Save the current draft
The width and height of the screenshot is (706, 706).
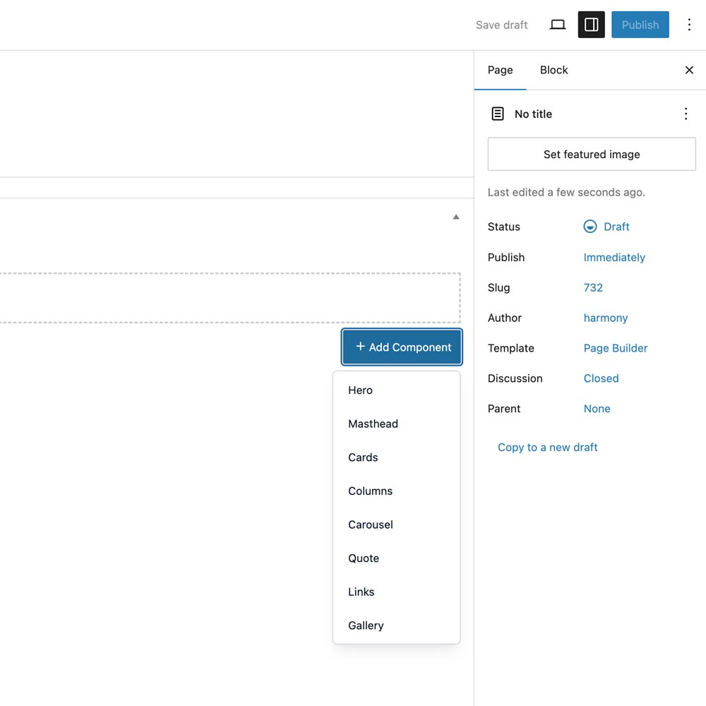click(501, 24)
